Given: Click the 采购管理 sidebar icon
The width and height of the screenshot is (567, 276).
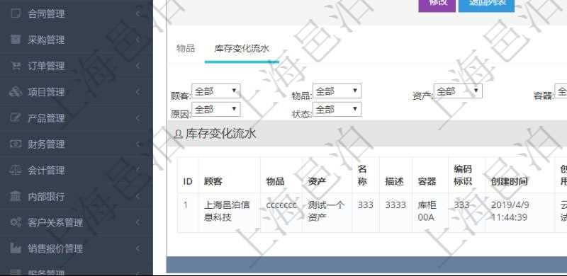Looking at the screenshot, I should click(x=16, y=40).
